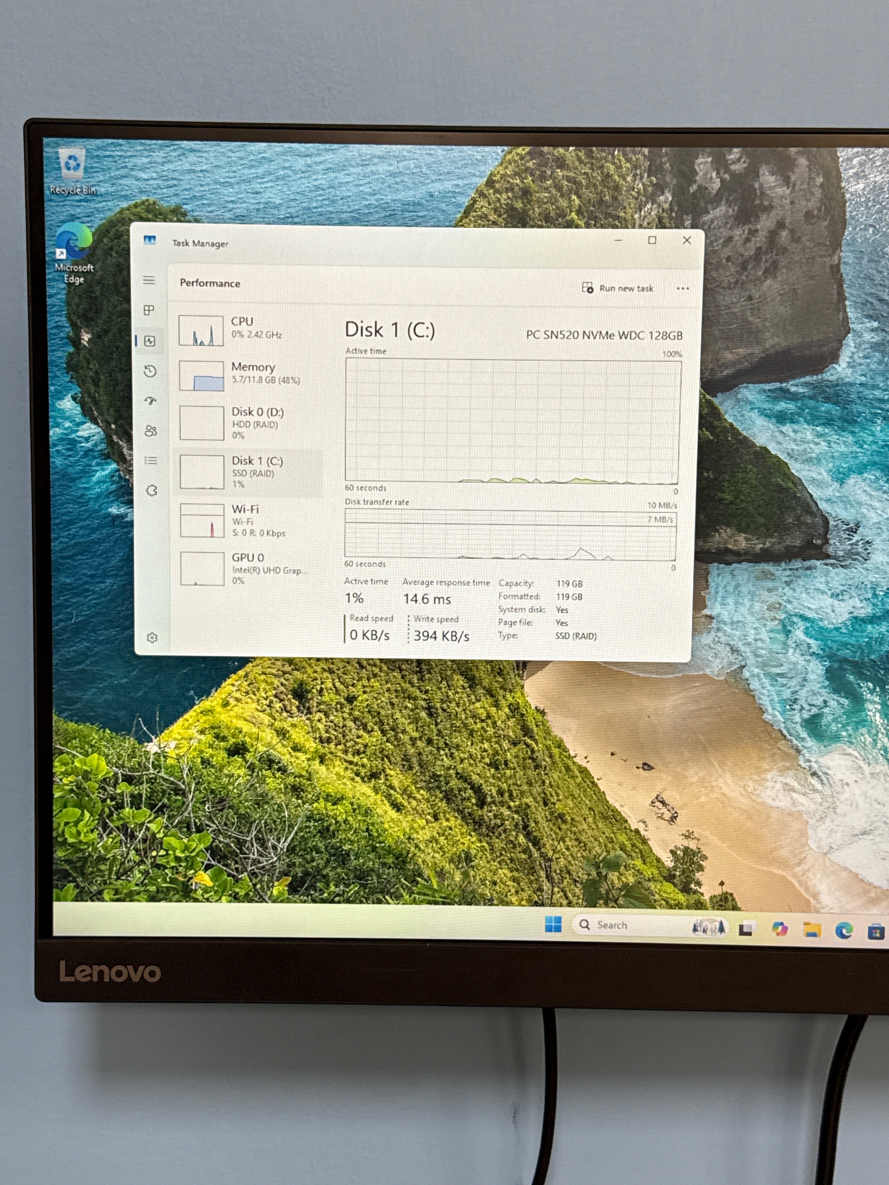Click the Memory mini graph thumbnail
Image resolution: width=889 pixels, height=1185 pixels.
click(201, 376)
